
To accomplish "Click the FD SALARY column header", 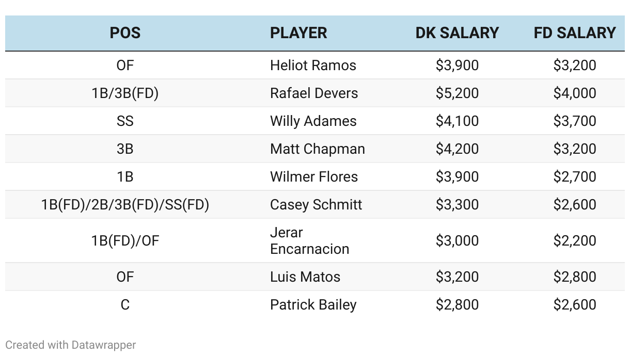I will pos(575,33).
